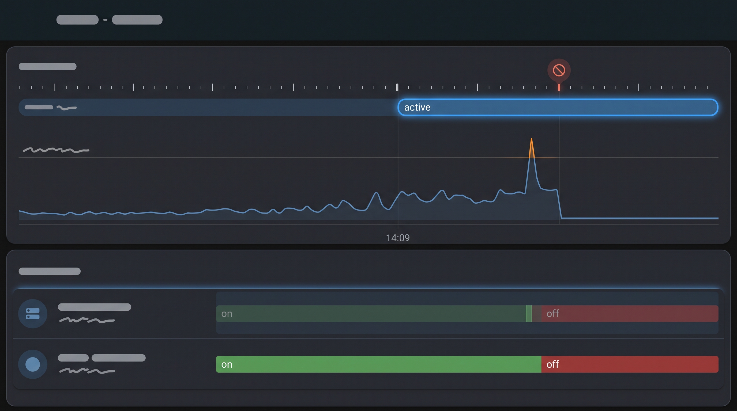The image size is (737, 411).
Task: Click the dim green 'on' segment in first row
Action: click(x=371, y=314)
